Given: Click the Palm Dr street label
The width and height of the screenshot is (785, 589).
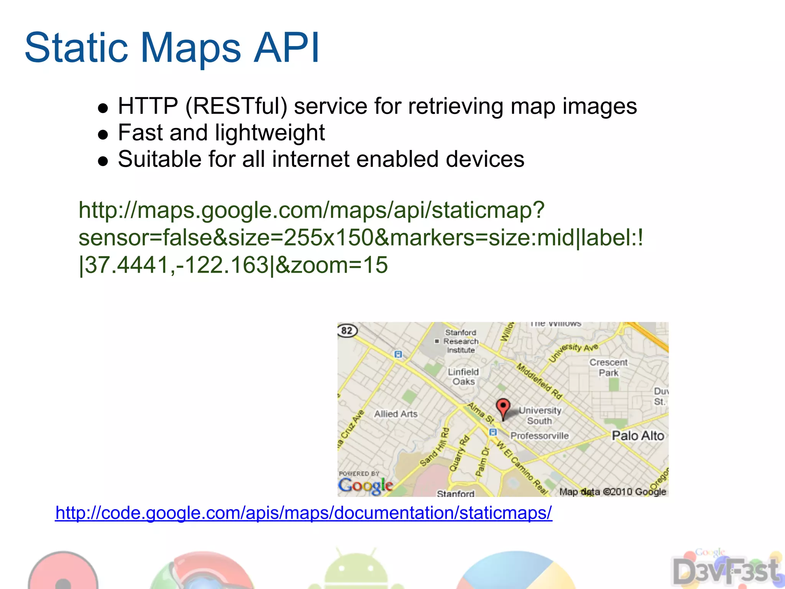Looking at the screenshot, I should point(482,462).
